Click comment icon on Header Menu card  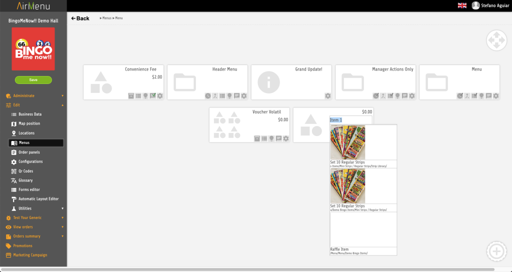236,96
